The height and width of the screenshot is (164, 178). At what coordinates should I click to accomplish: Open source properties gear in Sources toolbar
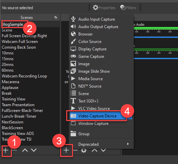tap(84, 150)
